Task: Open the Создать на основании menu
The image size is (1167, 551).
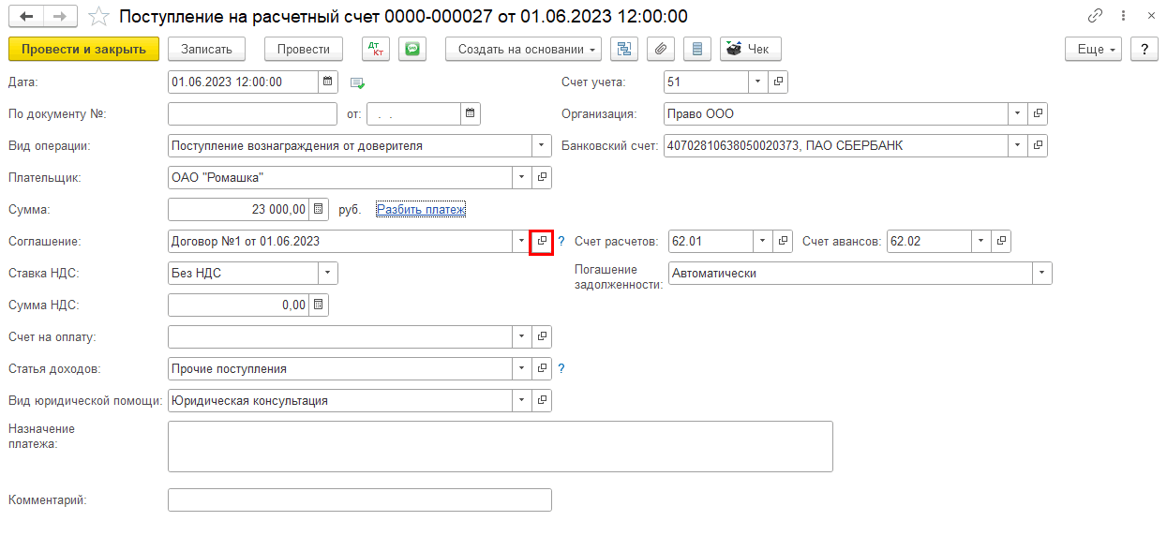Action: pos(524,49)
